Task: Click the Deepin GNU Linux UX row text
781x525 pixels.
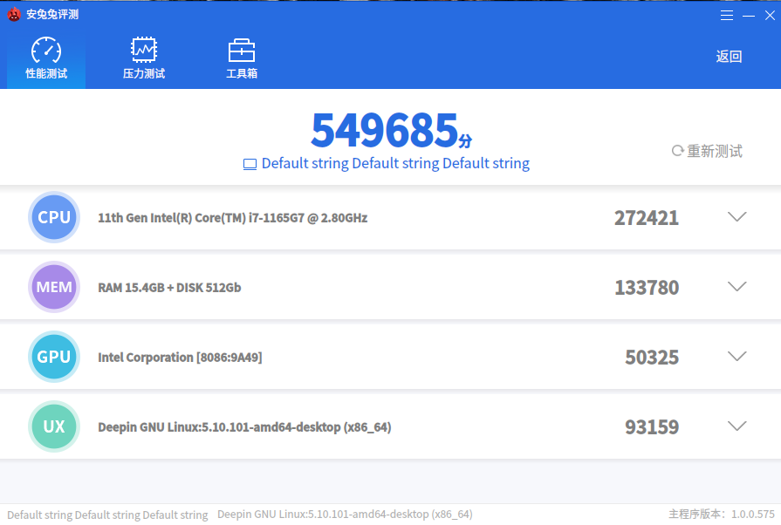Action: [x=244, y=427]
